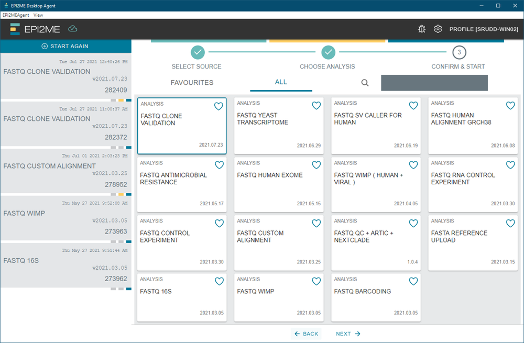The width and height of the screenshot is (524, 343).
Task: Click the Start Again button
Action: pyautogui.click(x=65, y=46)
